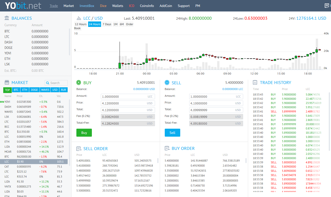Select the YOVI row in market list
331x197 pixels.
pos(34,102)
